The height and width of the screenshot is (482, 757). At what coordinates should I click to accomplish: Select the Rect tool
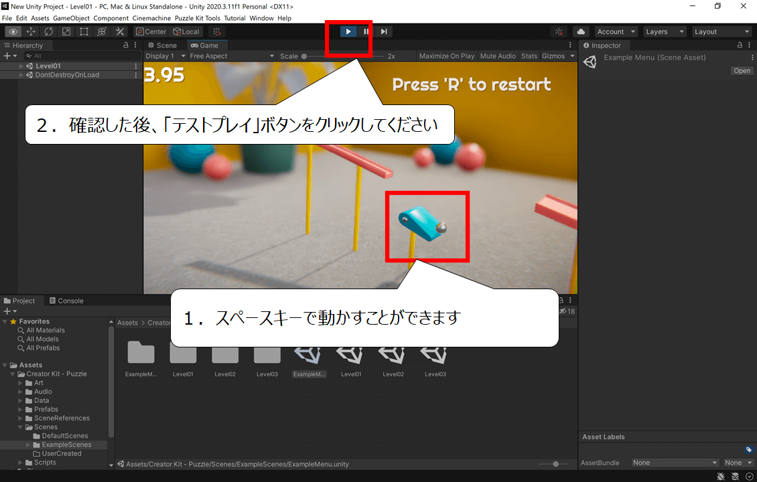pyautogui.click(x=84, y=32)
